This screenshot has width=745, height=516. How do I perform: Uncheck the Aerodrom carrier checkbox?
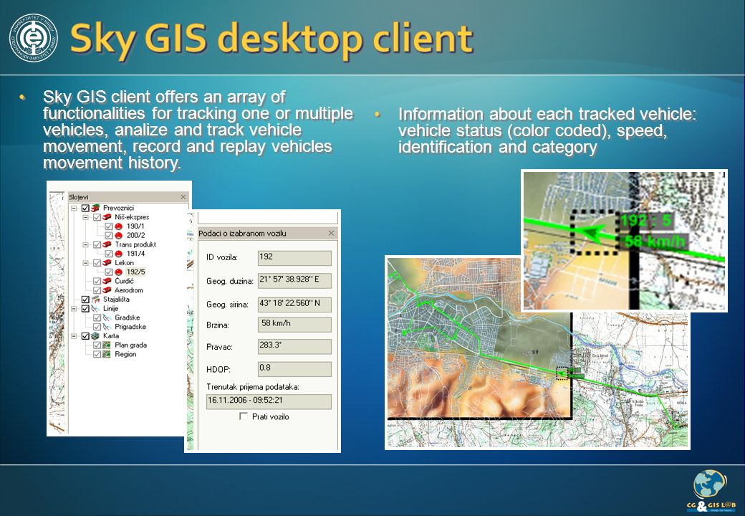coord(97,290)
